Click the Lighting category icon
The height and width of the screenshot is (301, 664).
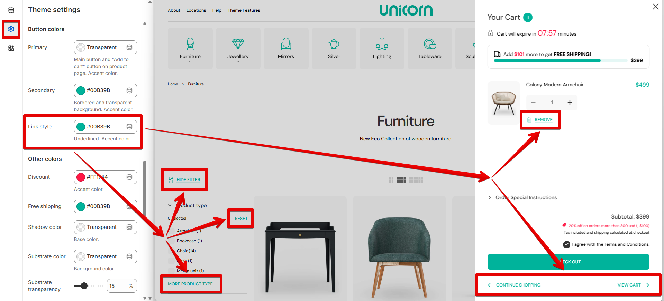[x=382, y=44]
